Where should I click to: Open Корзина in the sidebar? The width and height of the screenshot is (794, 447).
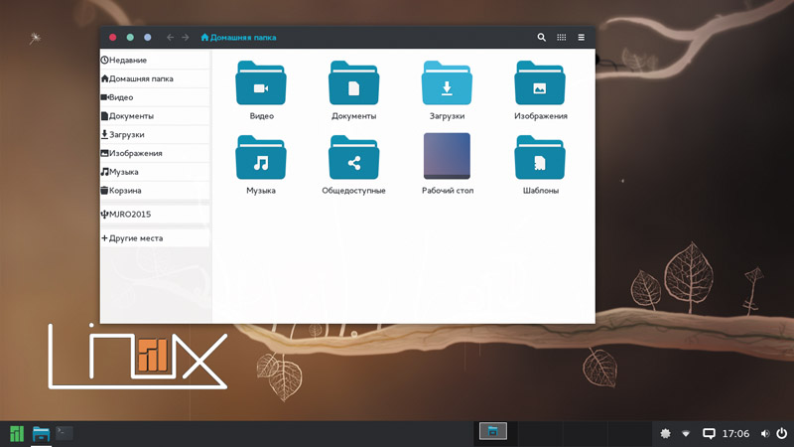155,191
